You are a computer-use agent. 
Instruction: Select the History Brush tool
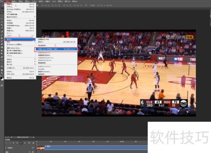click(x=2, y=41)
